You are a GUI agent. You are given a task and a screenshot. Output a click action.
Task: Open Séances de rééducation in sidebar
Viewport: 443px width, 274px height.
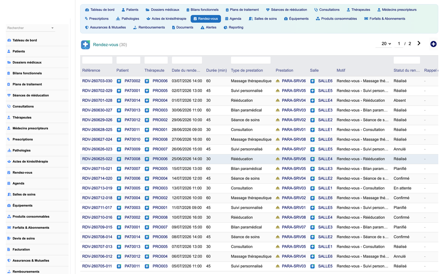tap(31, 96)
